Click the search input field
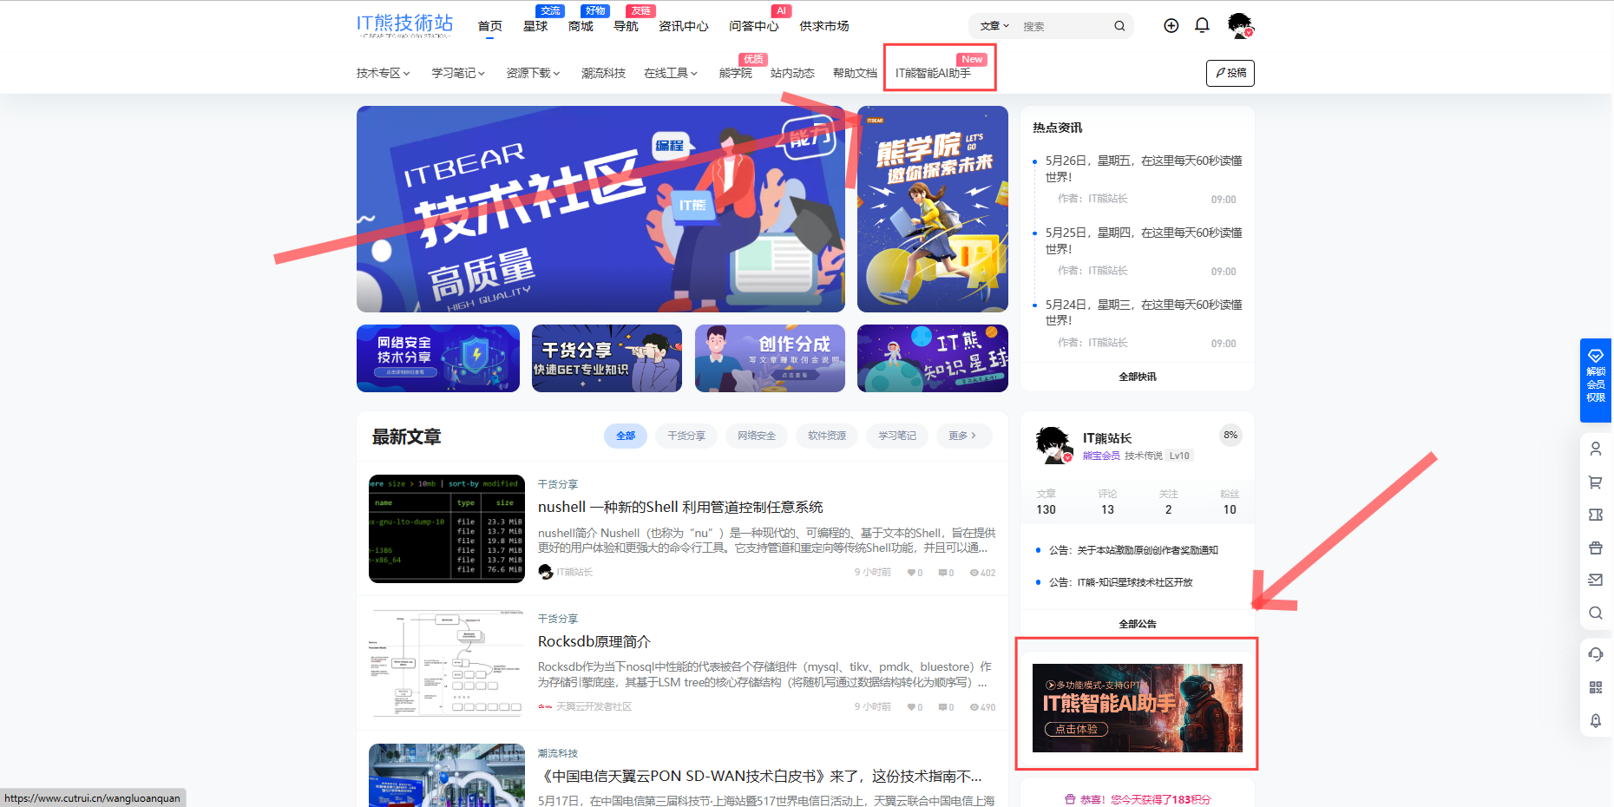This screenshot has width=1614, height=807. tap(1065, 26)
